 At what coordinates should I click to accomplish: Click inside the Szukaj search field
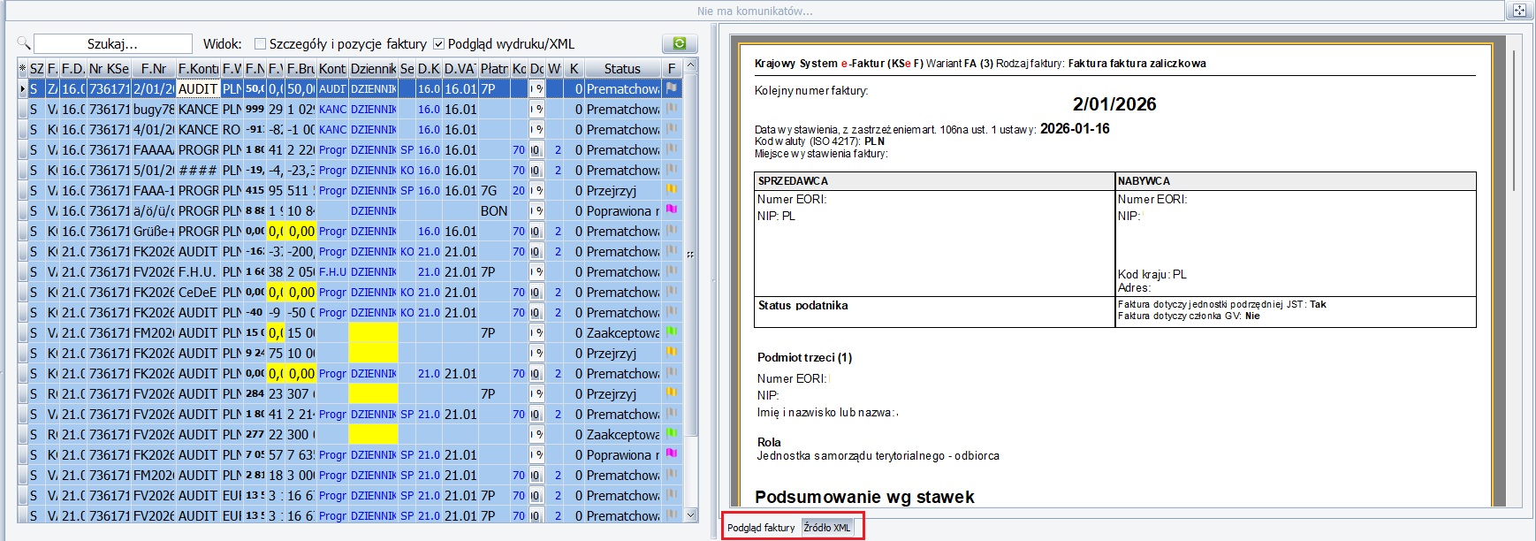point(112,43)
